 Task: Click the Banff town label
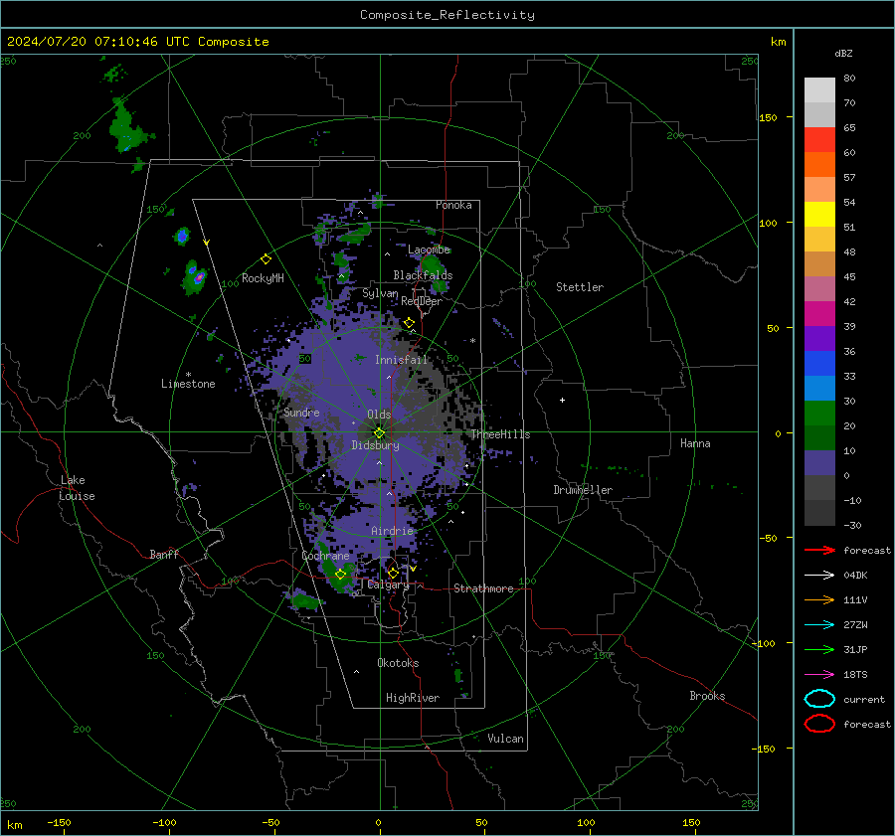click(x=164, y=554)
